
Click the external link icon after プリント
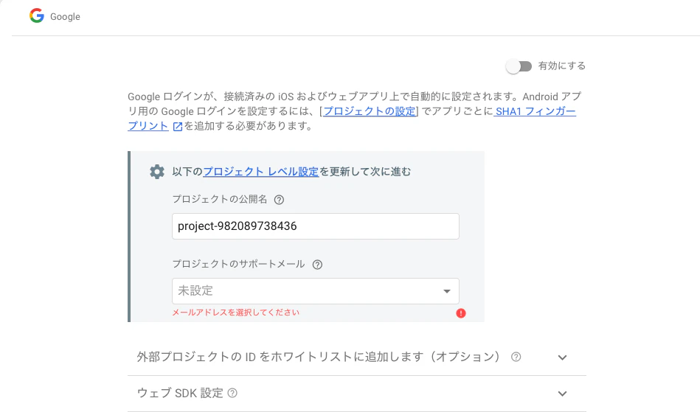click(178, 126)
